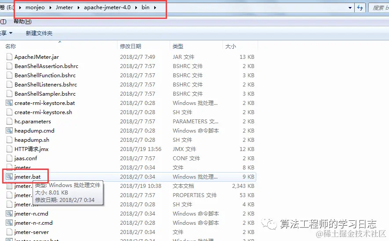Click the icon of the 2,343 KB text document
The height and width of the screenshot is (241, 389).
point(9,186)
